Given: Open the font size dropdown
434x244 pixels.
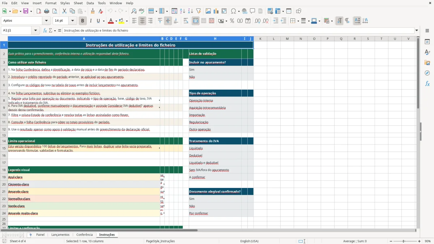Looking at the screenshot, I should click(x=73, y=21).
